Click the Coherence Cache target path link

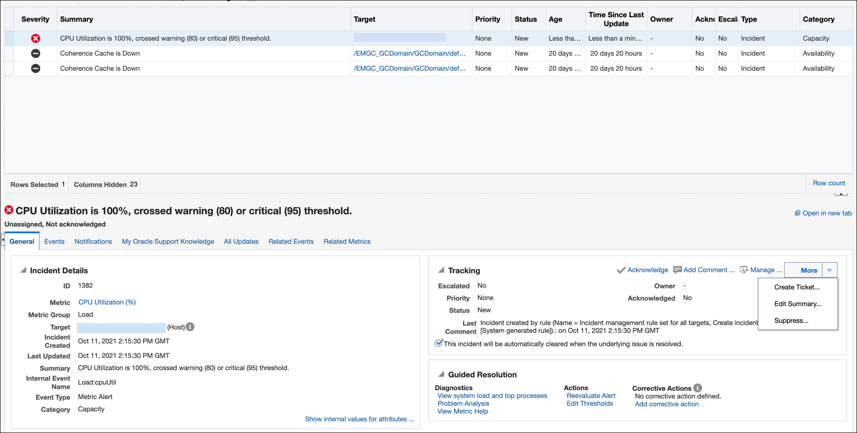[x=410, y=53]
